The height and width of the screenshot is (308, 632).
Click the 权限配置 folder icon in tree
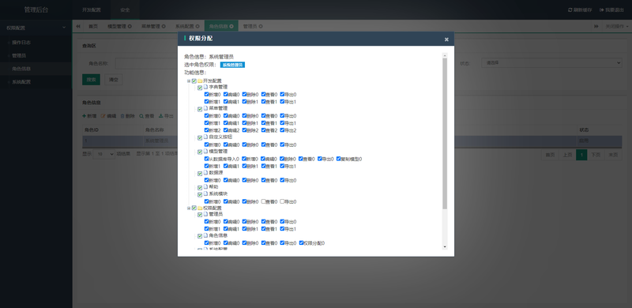(200, 208)
